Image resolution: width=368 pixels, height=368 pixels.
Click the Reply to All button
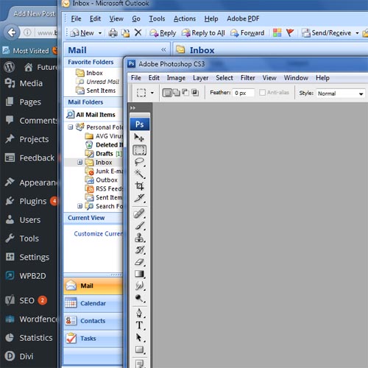click(203, 33)
